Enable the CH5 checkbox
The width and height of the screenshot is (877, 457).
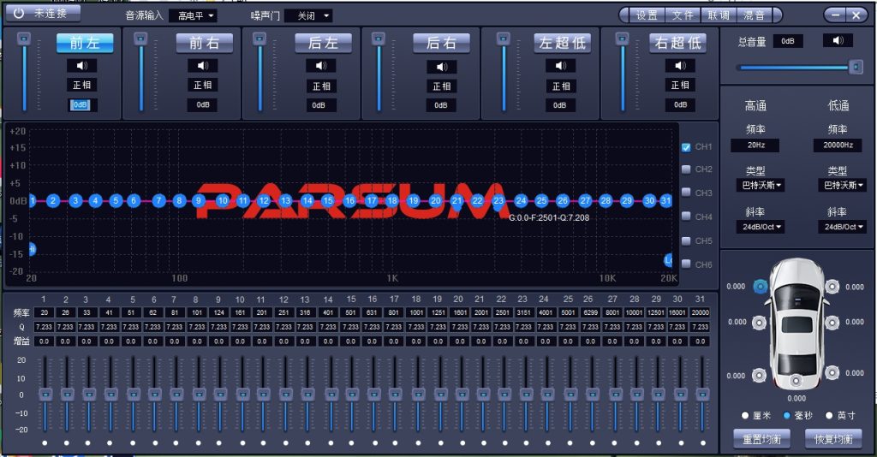[686, 240]
